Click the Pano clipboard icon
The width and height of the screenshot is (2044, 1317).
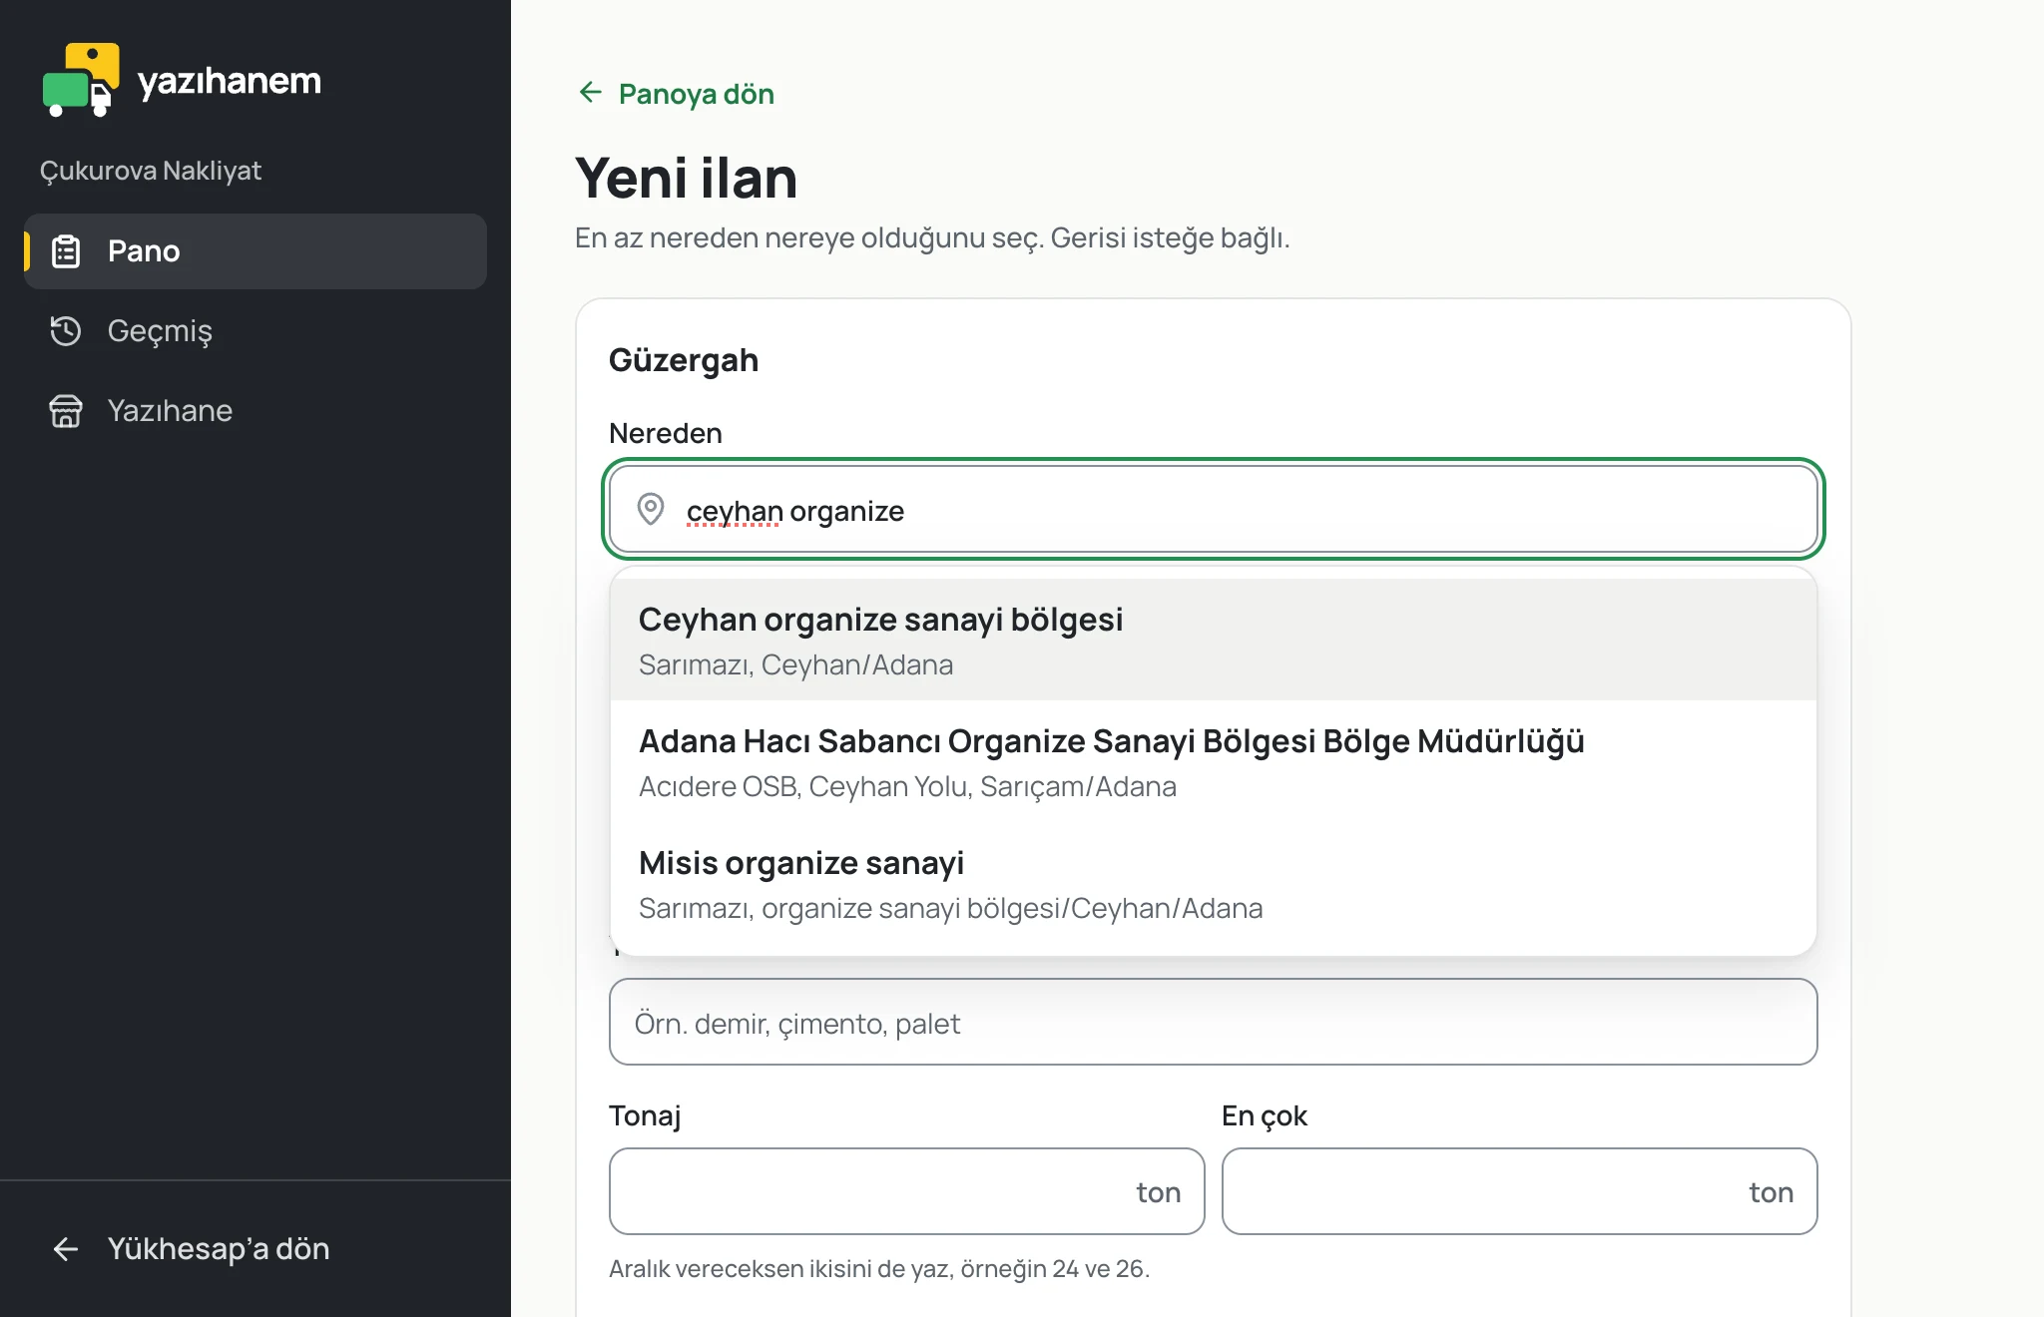tap(66, 251)
